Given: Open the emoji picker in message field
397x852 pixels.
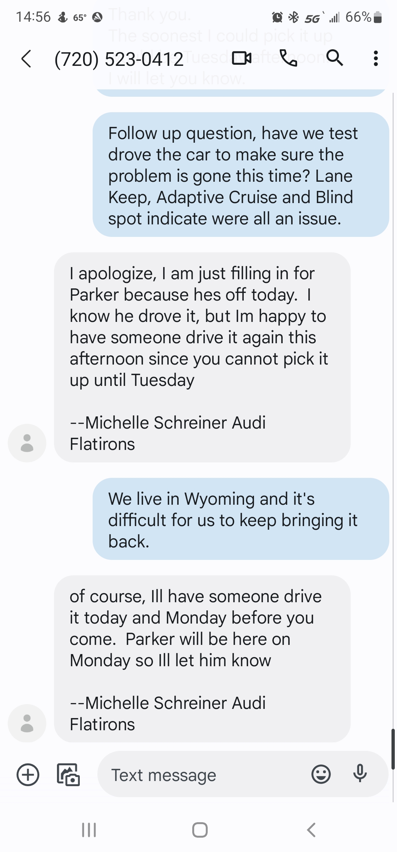Looking at the screenshot, I should tap(321, 774).
